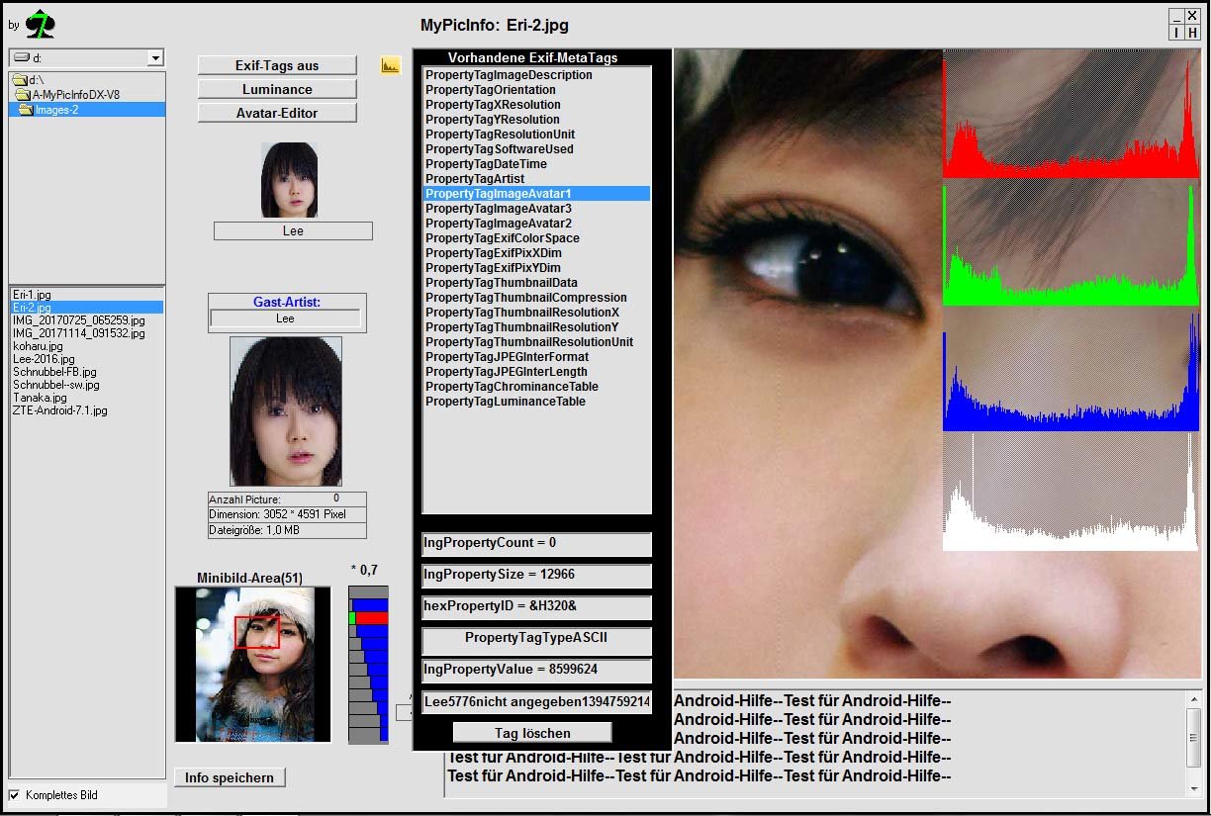This screenshot has height=816, width=1211.
Task: Open the Avatar-Editor
Action: coord(277,113)
